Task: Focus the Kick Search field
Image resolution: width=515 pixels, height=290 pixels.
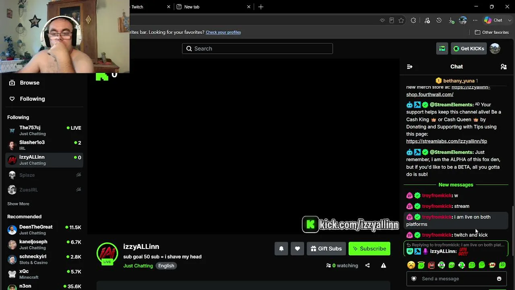Action: 257,49
